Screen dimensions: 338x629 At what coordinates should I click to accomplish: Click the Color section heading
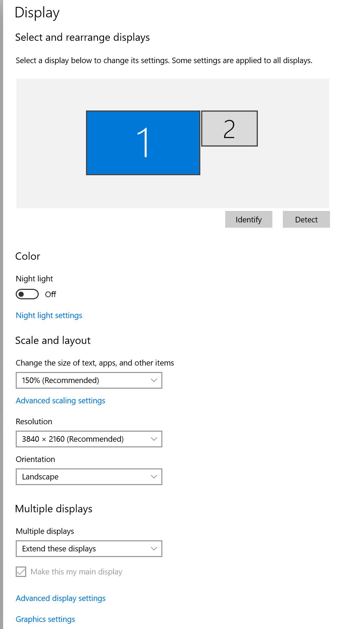[28, 256]
